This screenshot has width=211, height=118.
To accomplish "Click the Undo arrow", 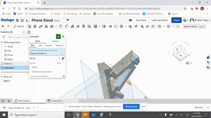I will coord(3,26).
